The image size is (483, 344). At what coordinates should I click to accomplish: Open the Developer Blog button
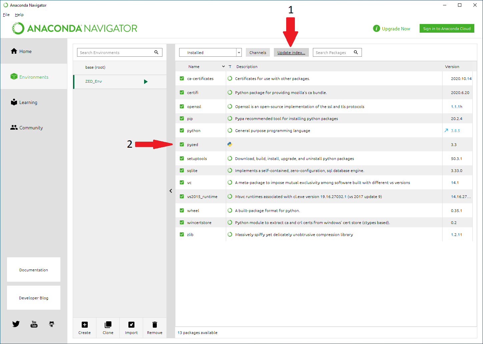click(34, 298)
